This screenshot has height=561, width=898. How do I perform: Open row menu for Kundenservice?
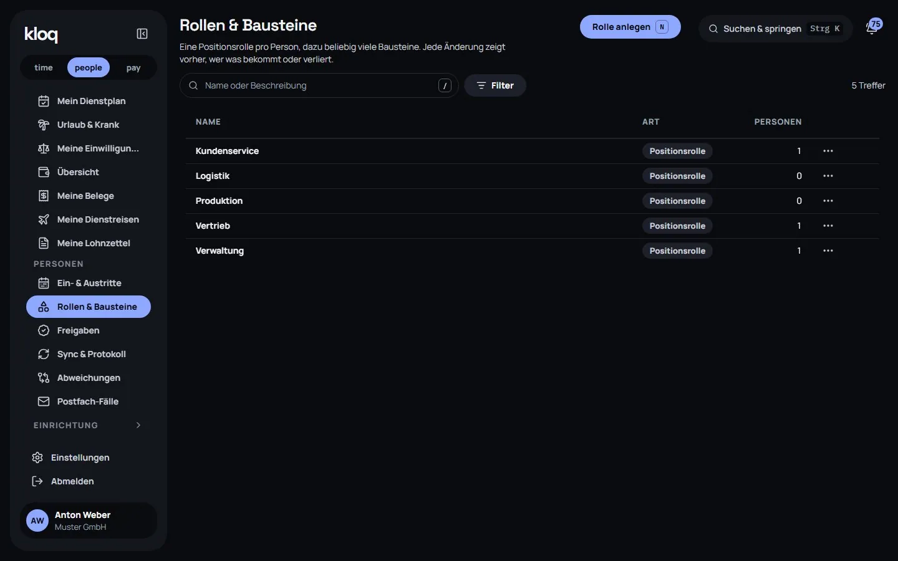[828, 151]
